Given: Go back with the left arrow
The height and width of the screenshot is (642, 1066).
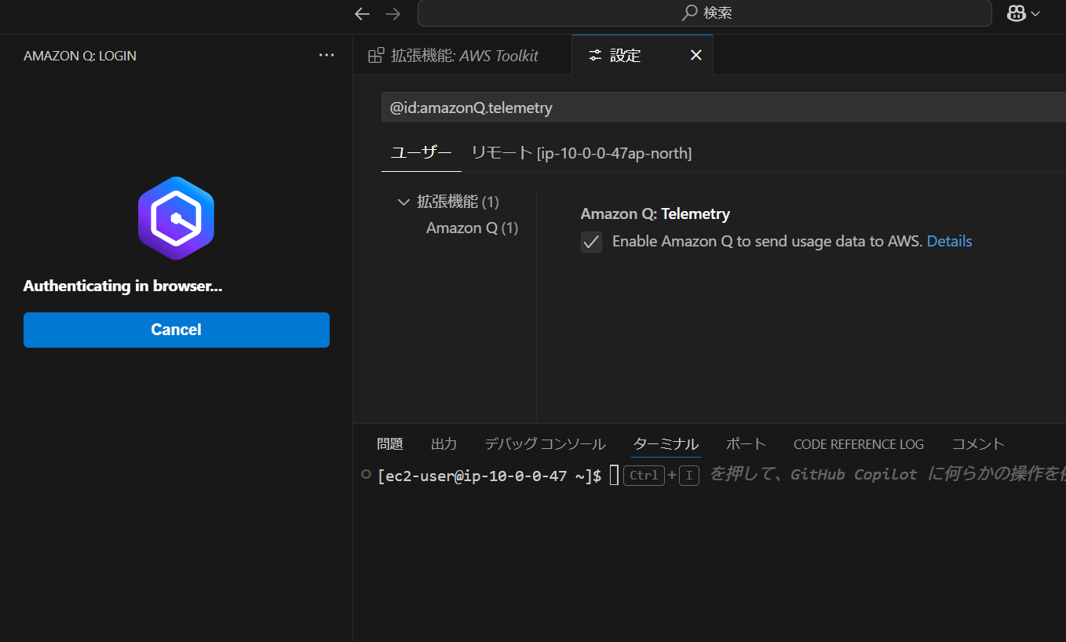Looking at the screenshot, I should pyautogui.click(x=362, y=13).
